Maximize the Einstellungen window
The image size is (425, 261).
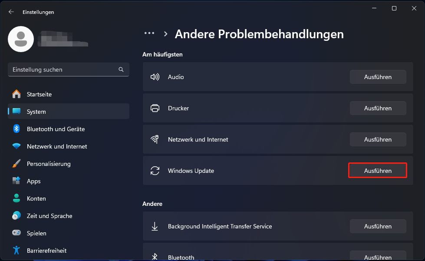pyautogui.click(x=394, y=8)
